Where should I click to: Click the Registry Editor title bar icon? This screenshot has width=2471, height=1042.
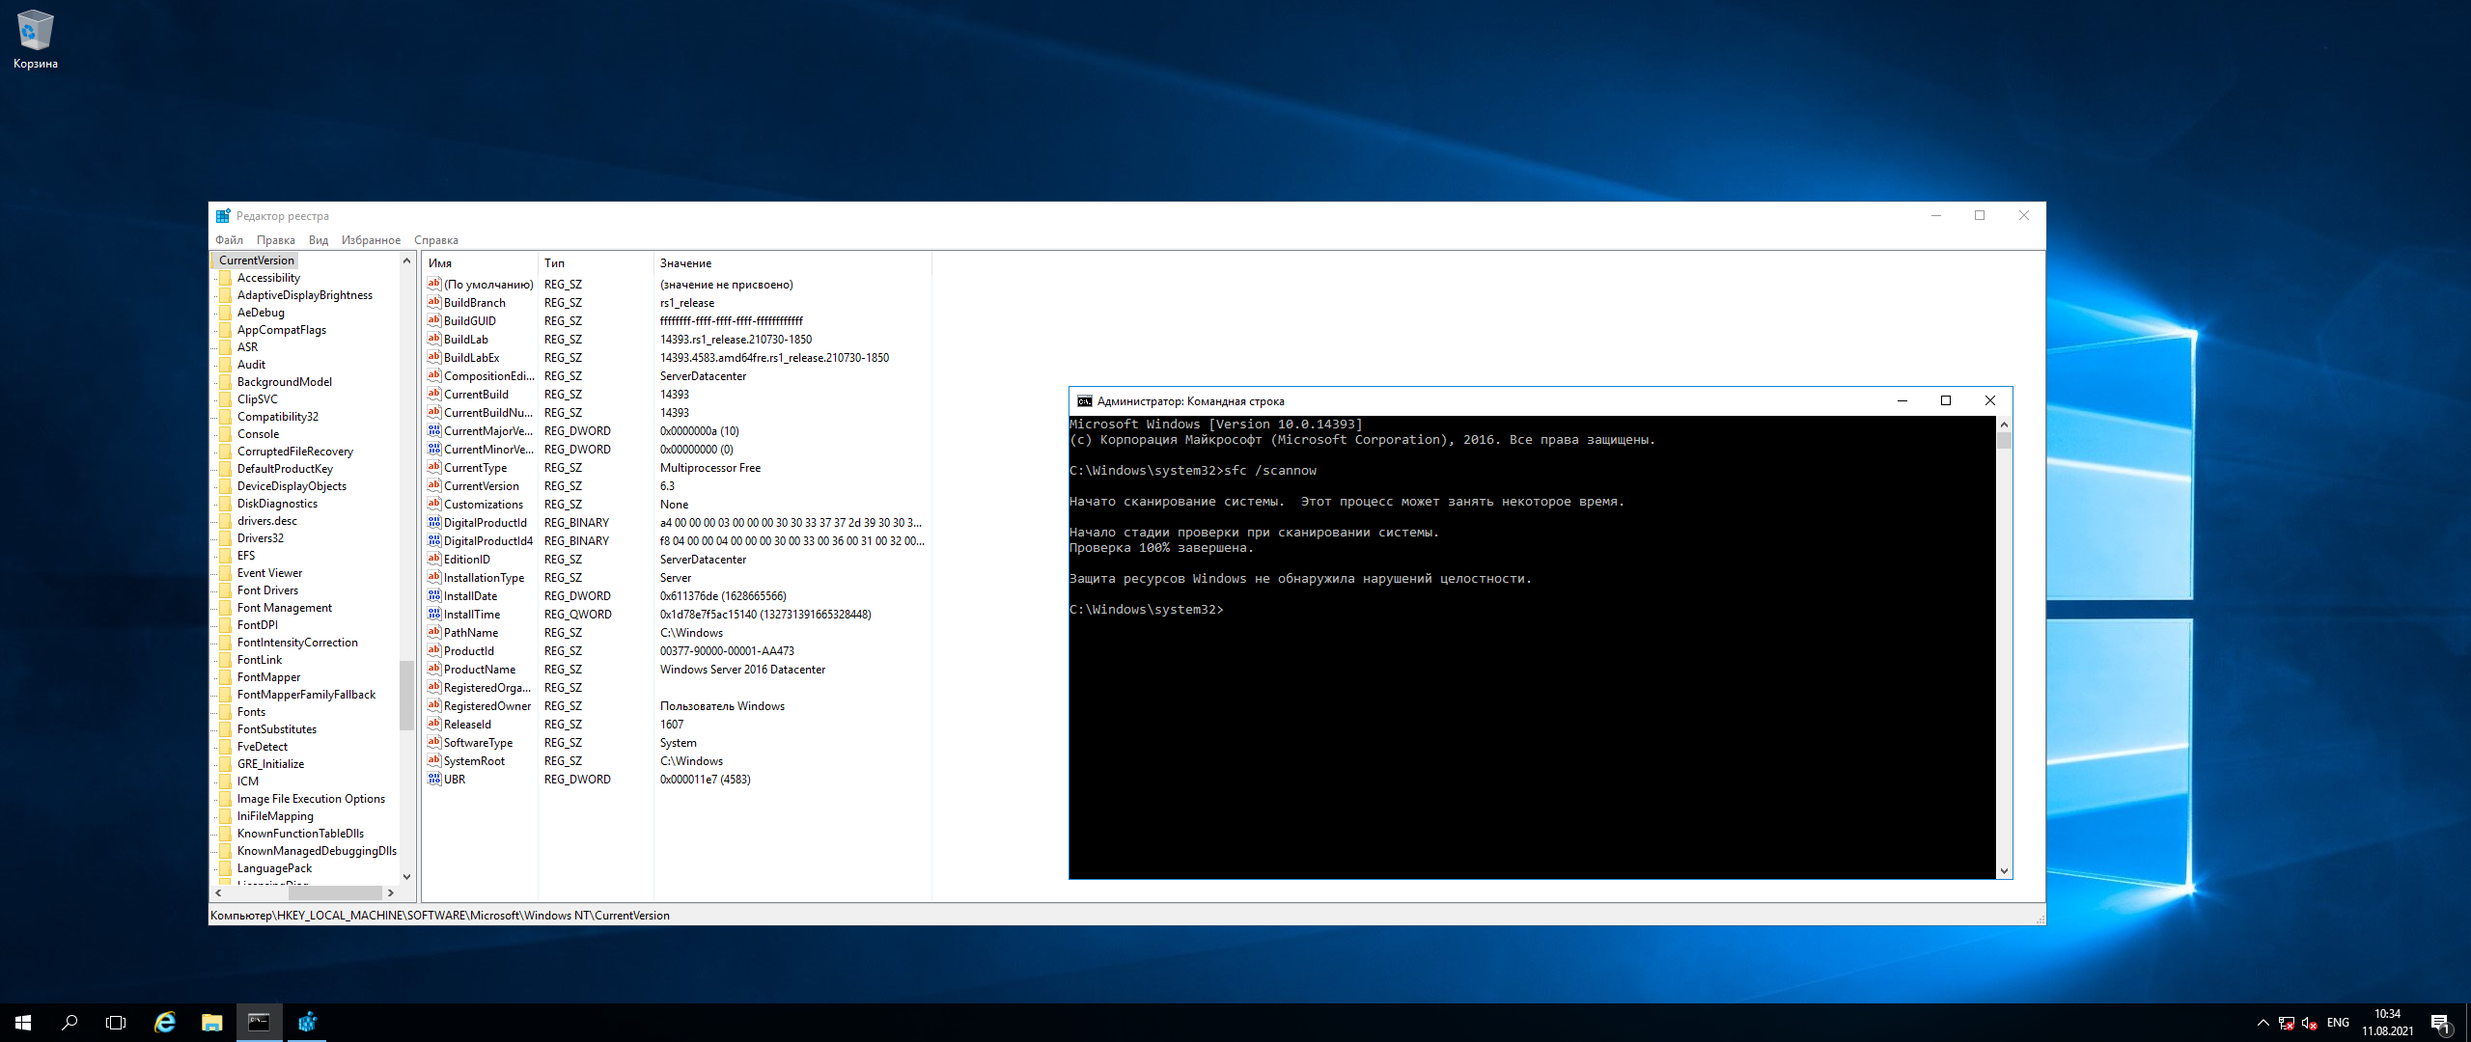pos(223,216)
